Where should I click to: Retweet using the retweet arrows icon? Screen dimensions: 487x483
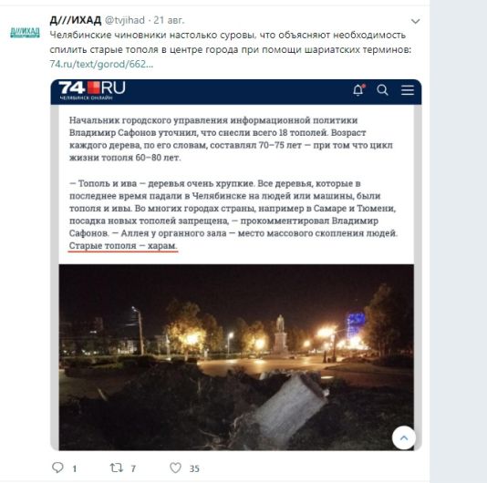117,468
